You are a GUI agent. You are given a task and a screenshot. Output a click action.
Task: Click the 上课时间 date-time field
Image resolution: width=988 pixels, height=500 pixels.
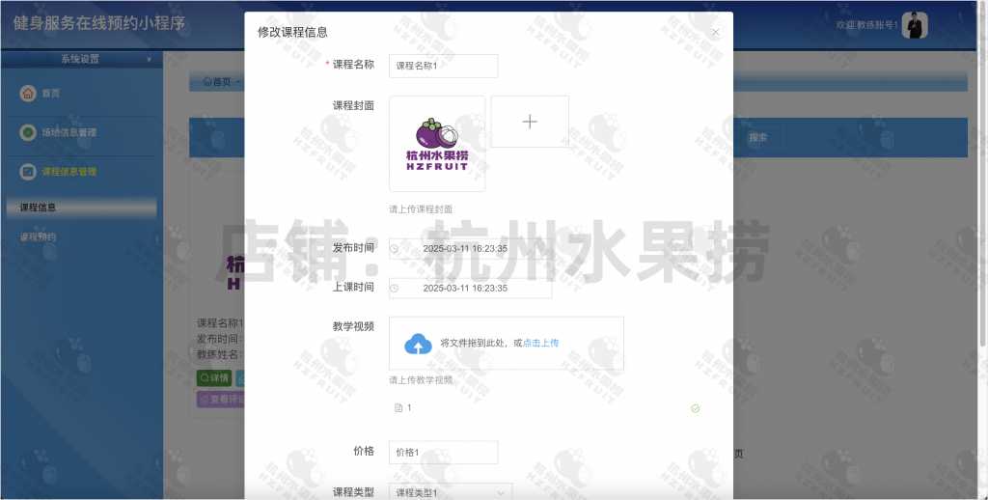click(470, 289)
